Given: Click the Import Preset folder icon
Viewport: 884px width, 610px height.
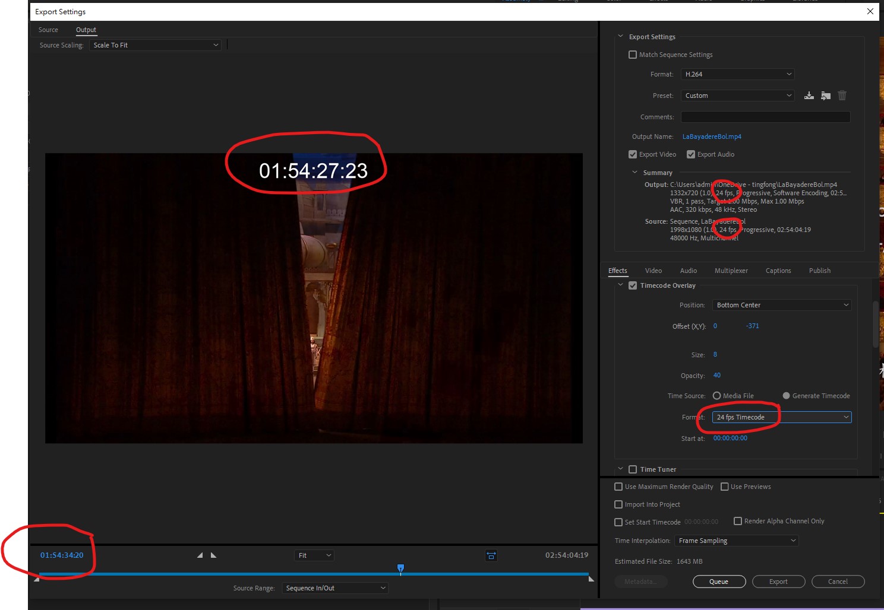Looking at the screenshot, I should [825, 95].
